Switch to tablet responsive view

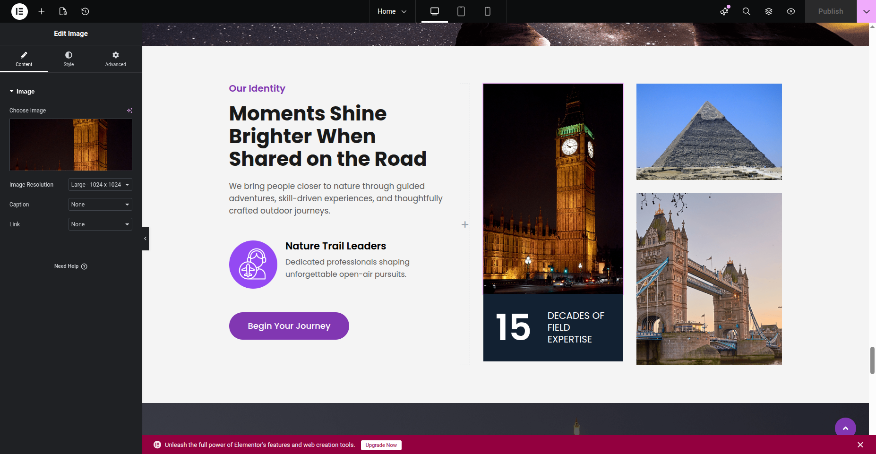461,11
